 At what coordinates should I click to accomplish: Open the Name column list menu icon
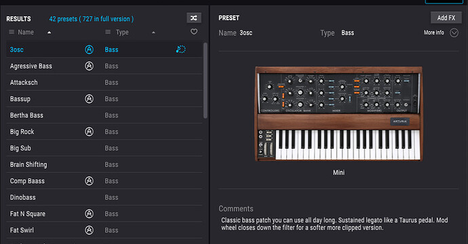click(12, 32)
